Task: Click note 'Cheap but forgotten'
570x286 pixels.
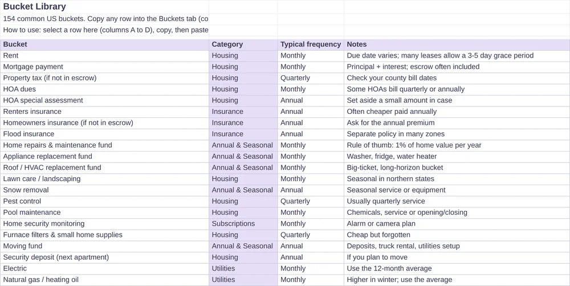Action: click(x=457, y=235)
